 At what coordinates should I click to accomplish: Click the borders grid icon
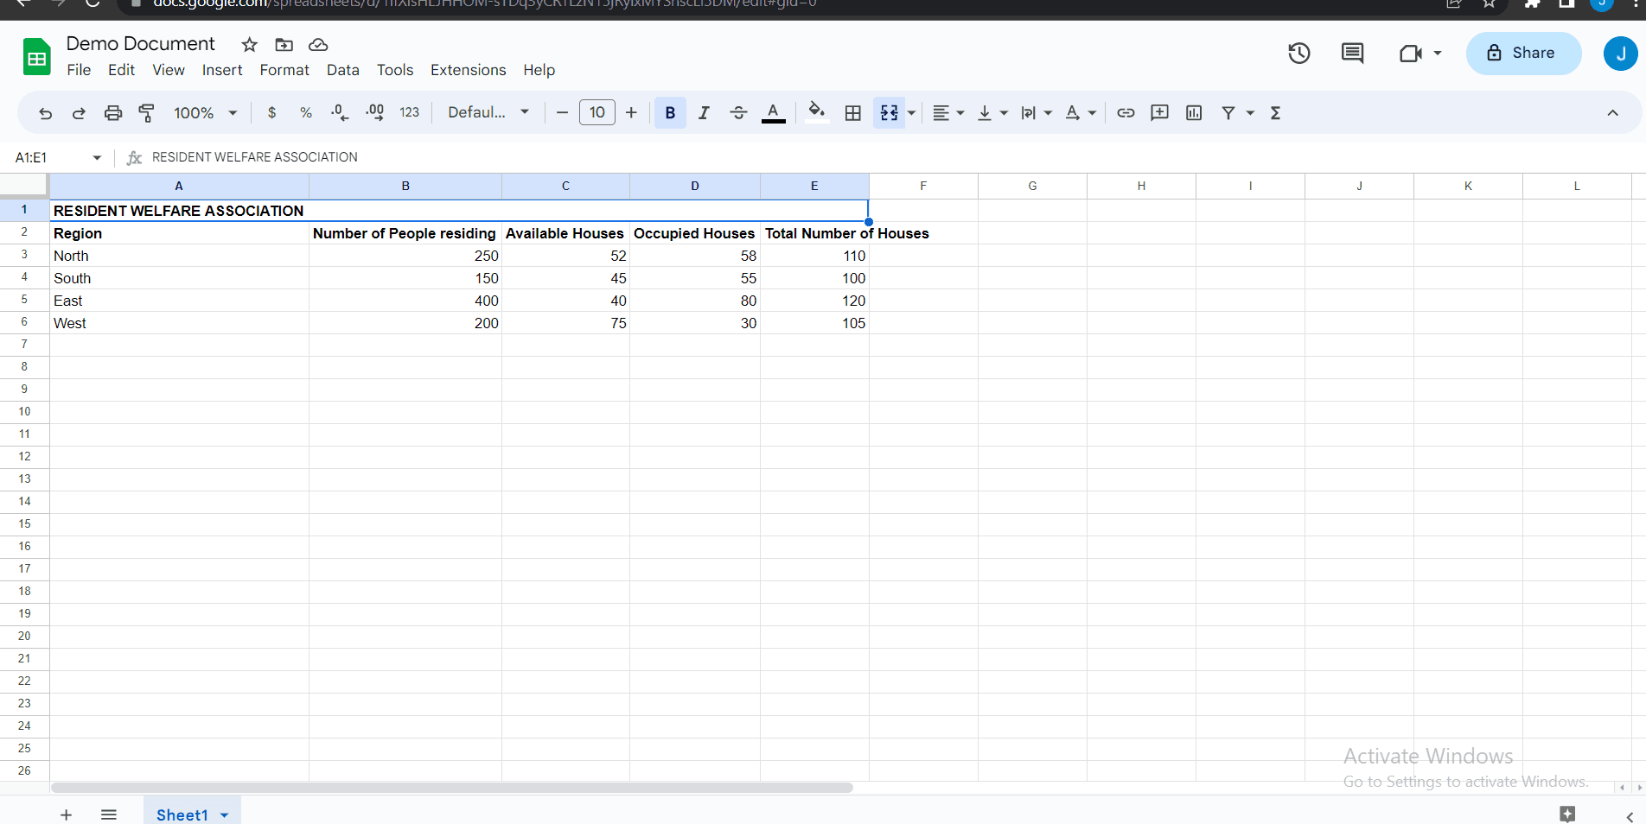click(x=852, y=113)
